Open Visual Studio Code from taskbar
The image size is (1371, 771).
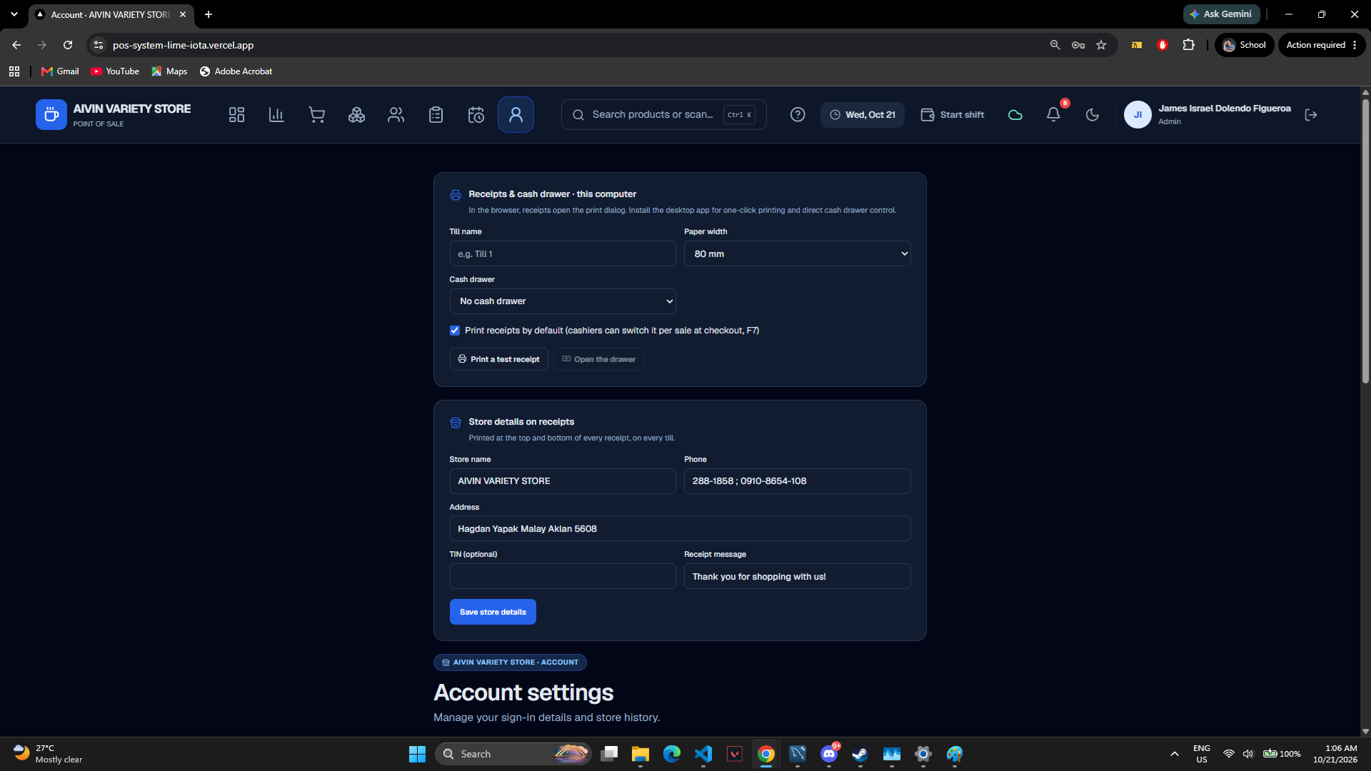point(703,754)
